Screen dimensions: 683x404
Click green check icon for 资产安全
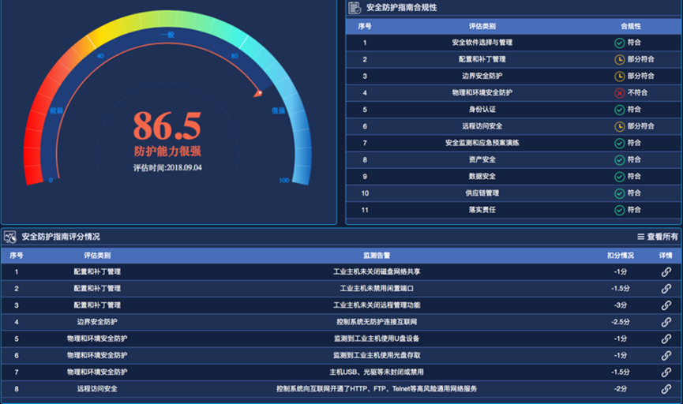[x=619, y=159]
